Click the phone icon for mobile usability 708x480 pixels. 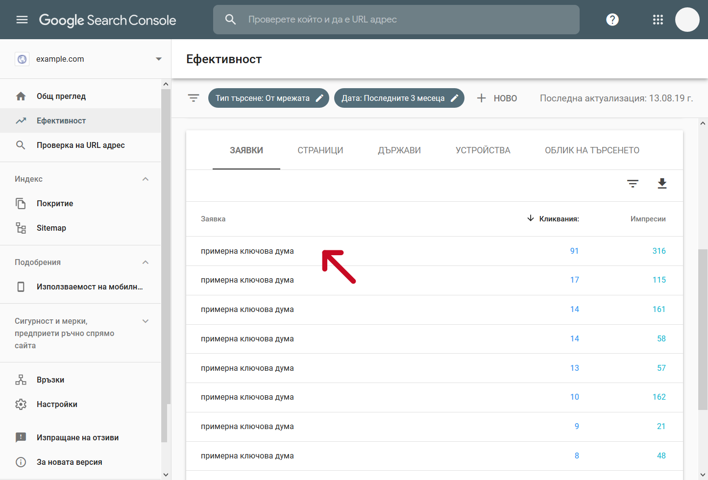point(21,287)
